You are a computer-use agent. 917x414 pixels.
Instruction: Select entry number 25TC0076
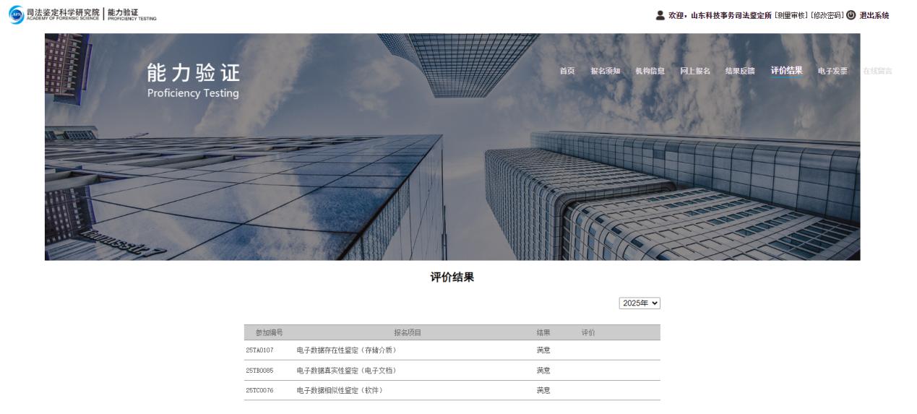coord(259,391)
